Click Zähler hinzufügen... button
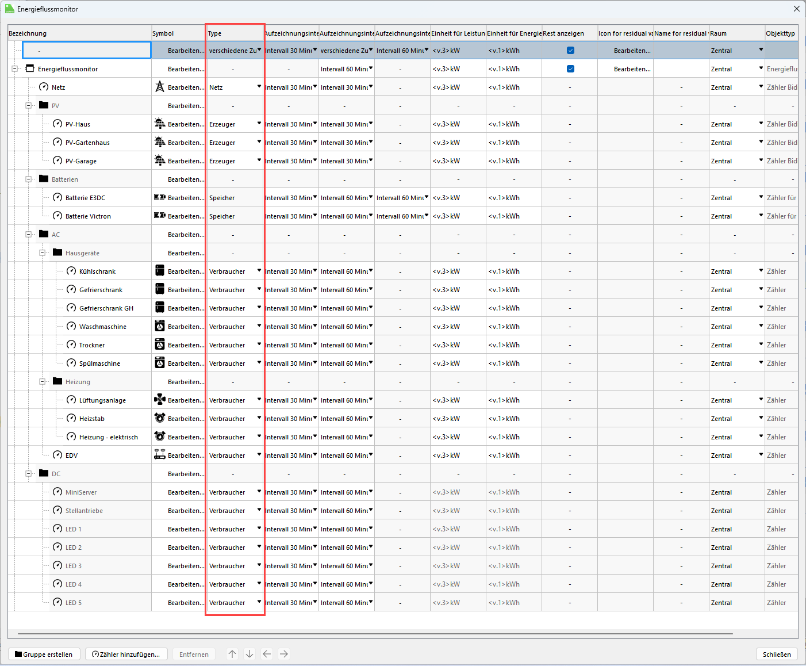Screen dimensions: 806x666 coord(126,654)
